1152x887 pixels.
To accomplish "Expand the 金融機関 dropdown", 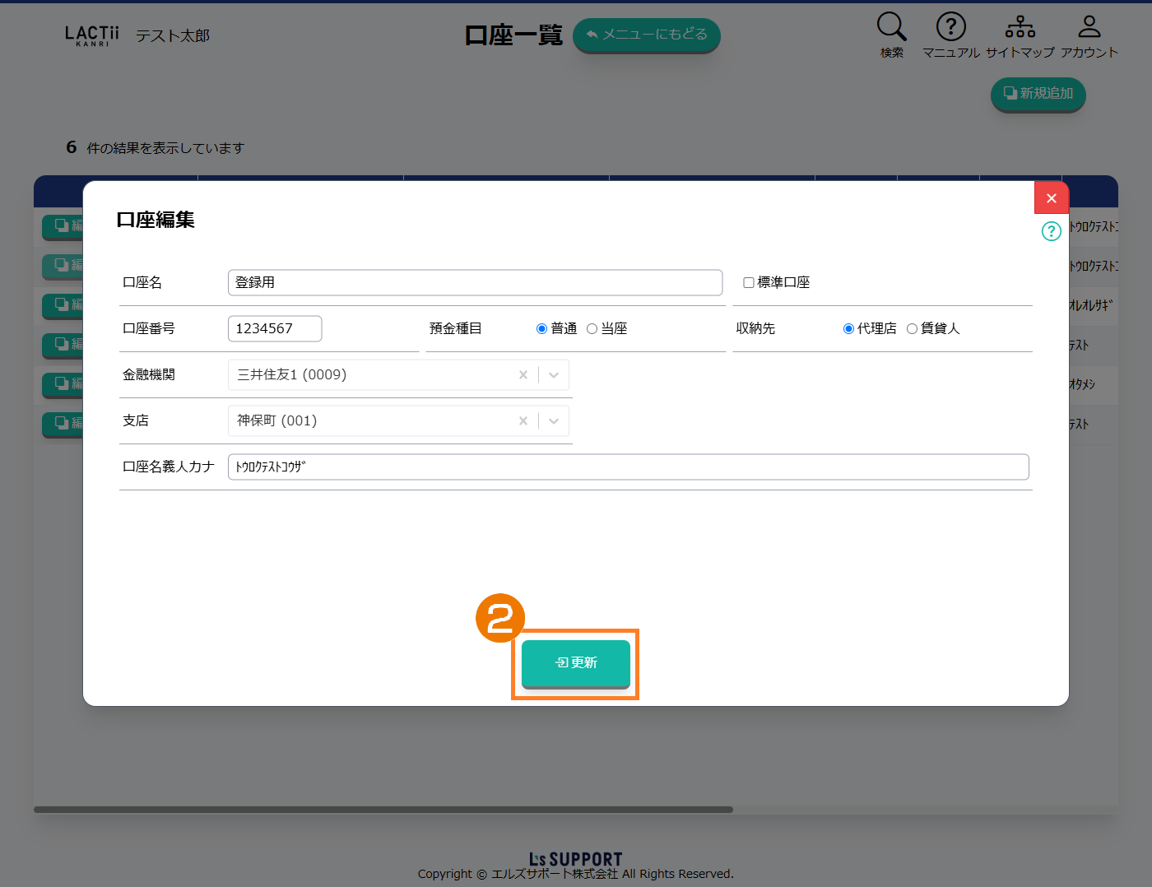I will point(554,375).
